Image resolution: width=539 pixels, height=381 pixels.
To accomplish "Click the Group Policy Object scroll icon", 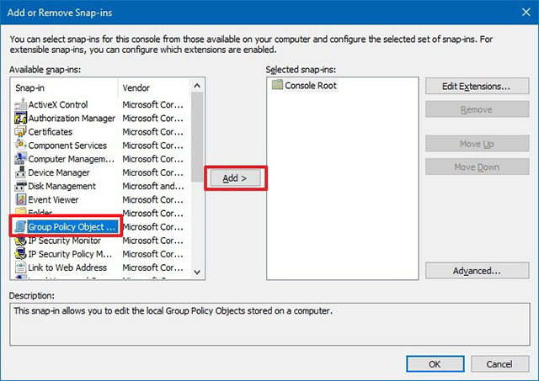I will coord(20,226).
